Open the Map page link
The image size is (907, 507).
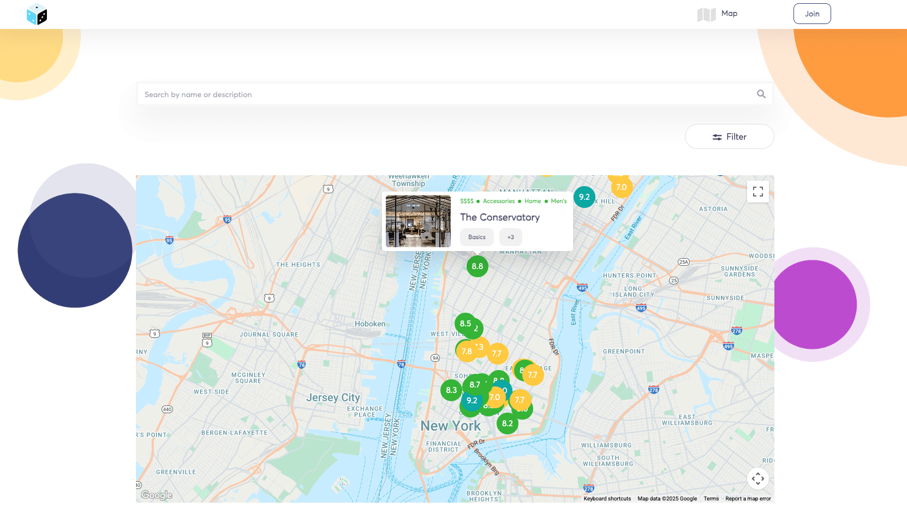pos(717,14)
